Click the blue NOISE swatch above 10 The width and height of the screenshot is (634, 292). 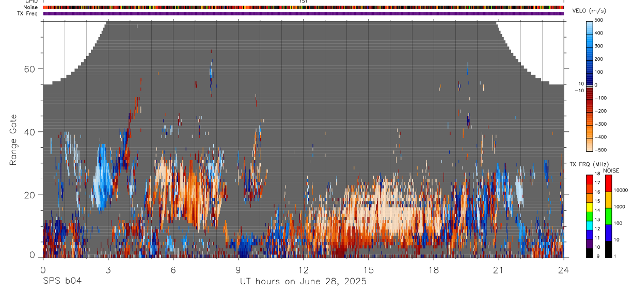coord(608,233)
